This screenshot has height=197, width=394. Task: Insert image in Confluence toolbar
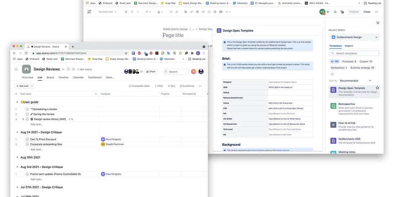(198, 12)
